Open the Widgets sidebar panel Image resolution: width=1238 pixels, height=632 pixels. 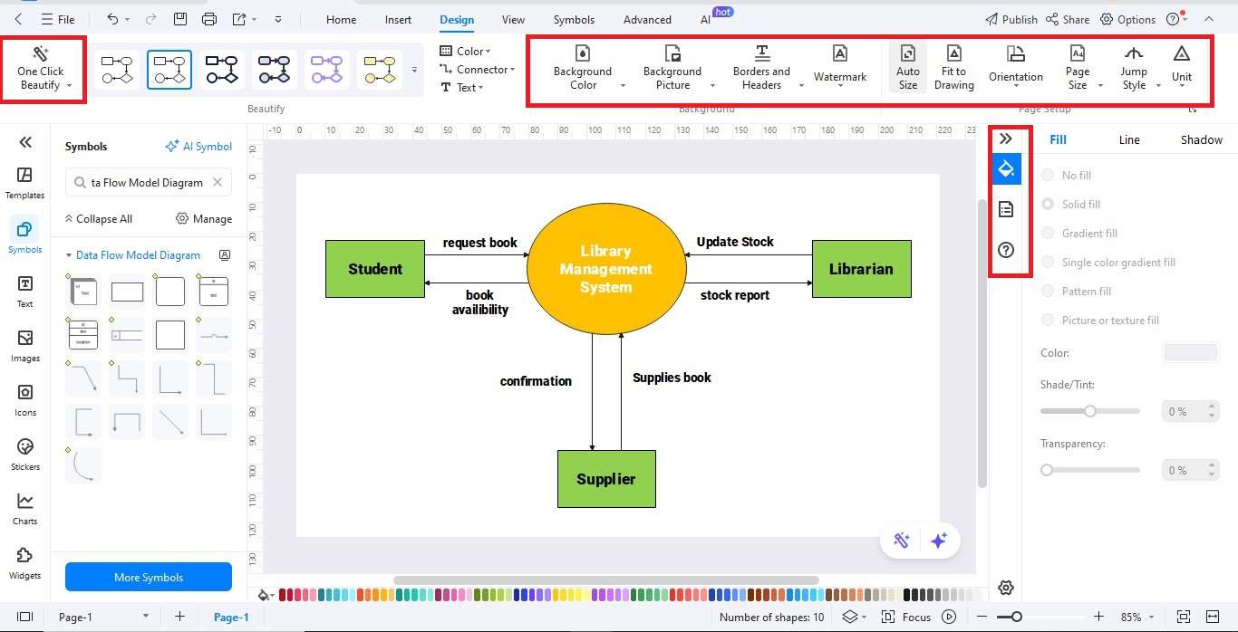pyautogui.click(x=25, y=563)
